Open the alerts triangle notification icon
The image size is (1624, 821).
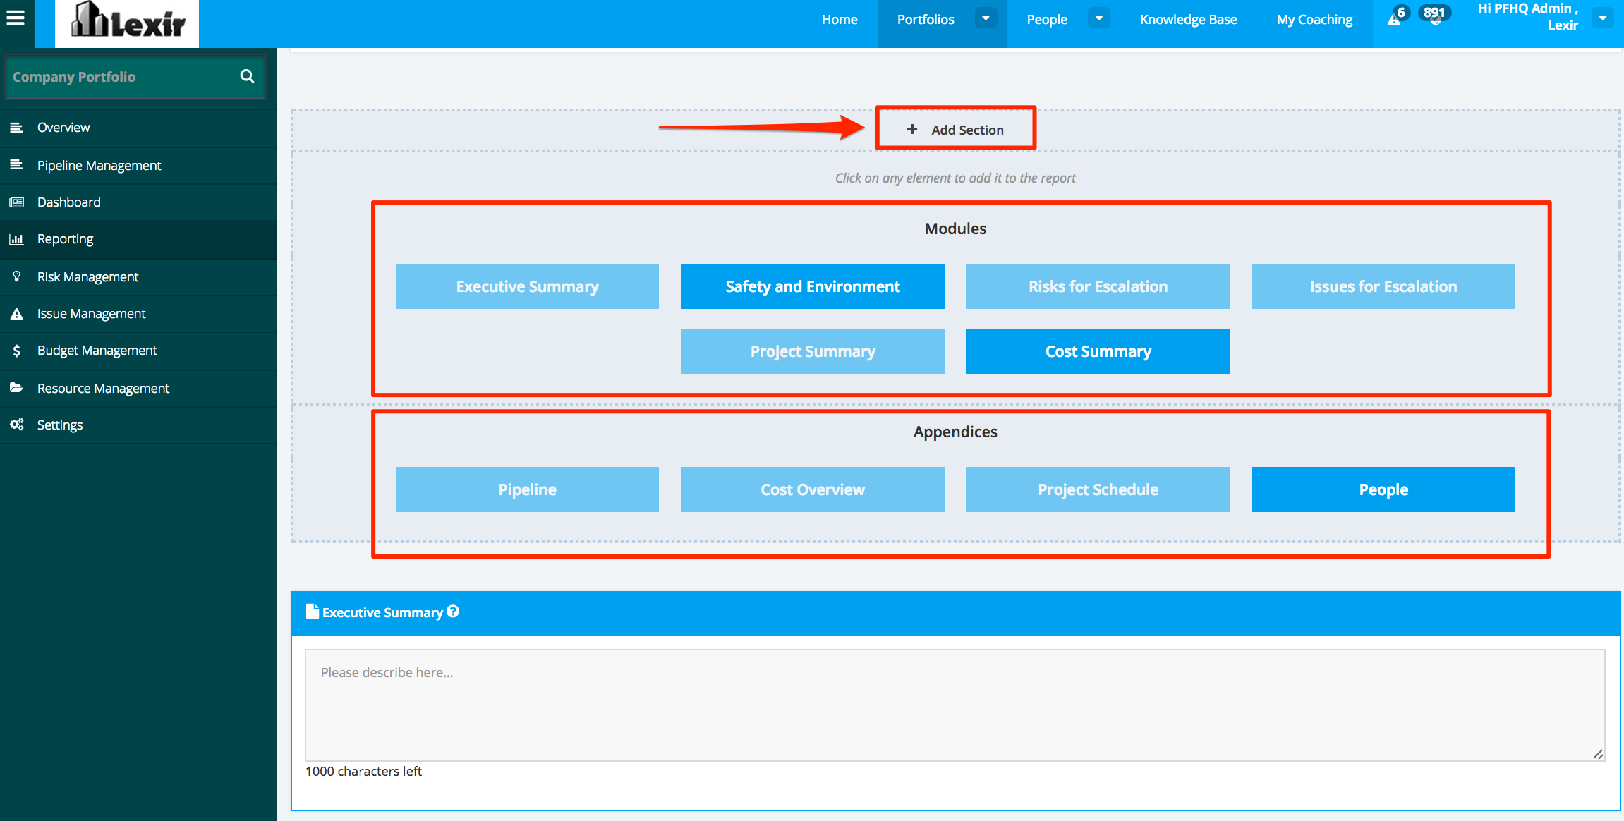1393,19
